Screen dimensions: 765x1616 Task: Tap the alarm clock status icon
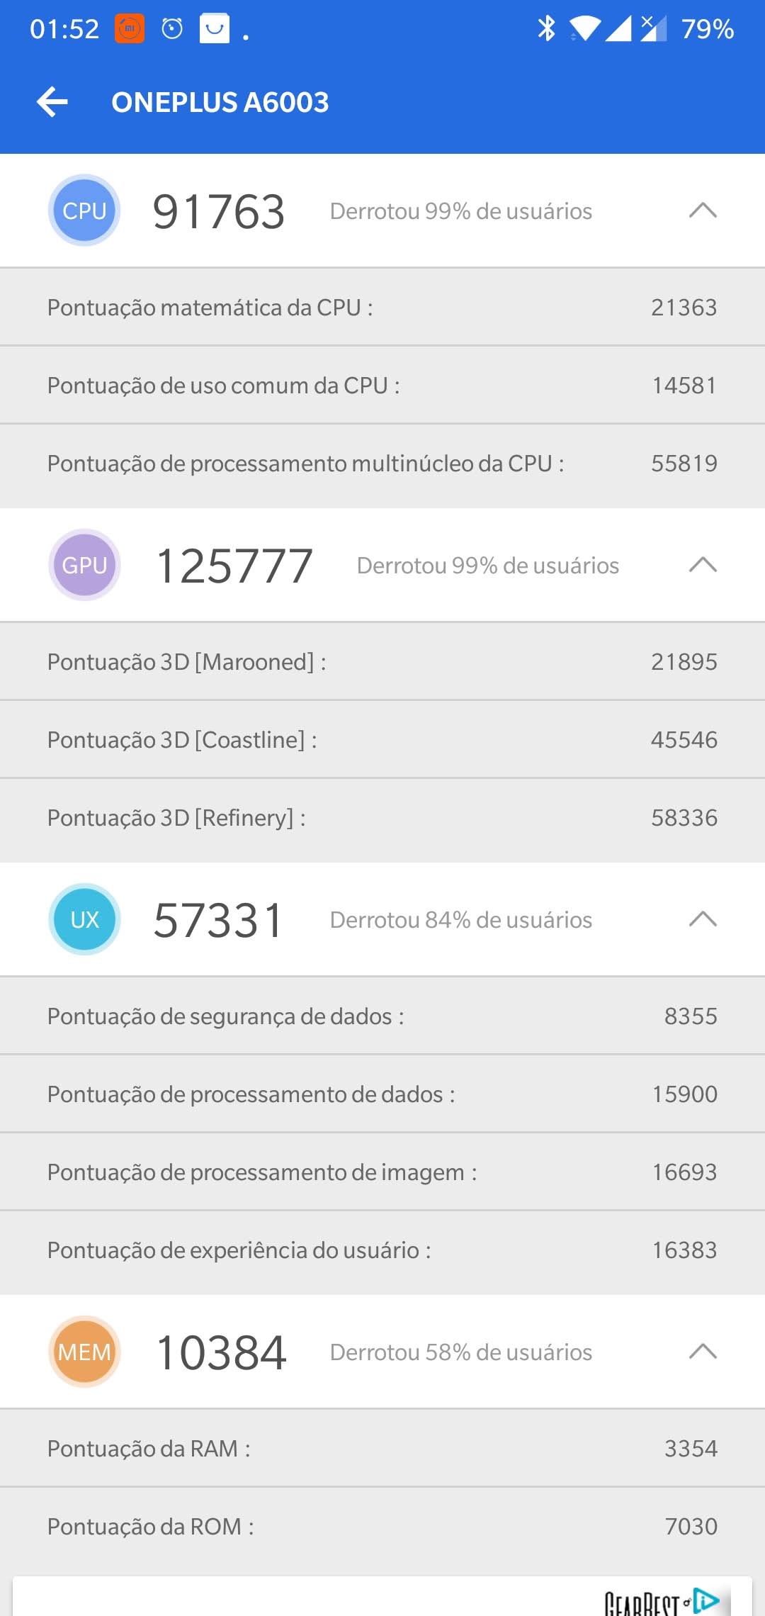pyautogui.click(x=172, y=29)
